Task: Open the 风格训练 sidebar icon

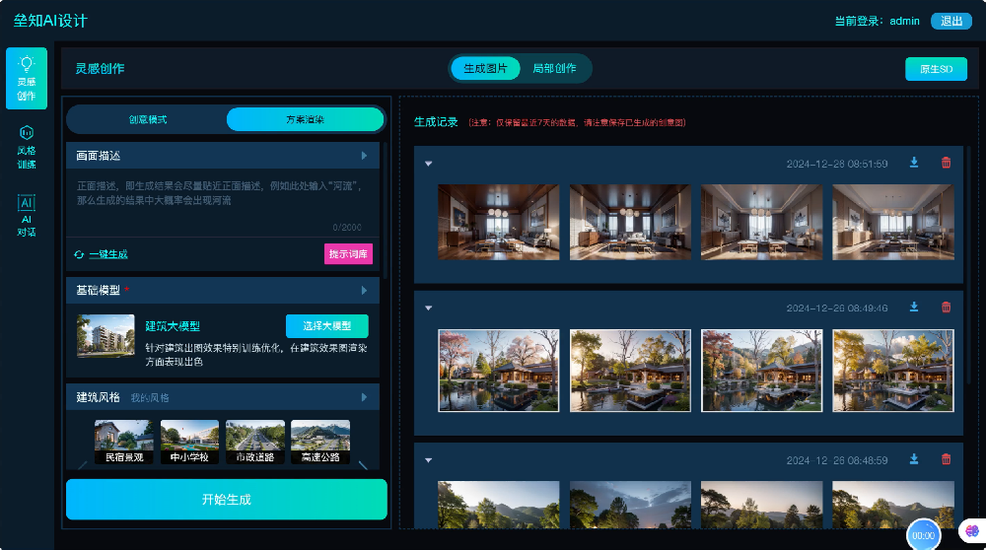Action: (x=27, y=147)
